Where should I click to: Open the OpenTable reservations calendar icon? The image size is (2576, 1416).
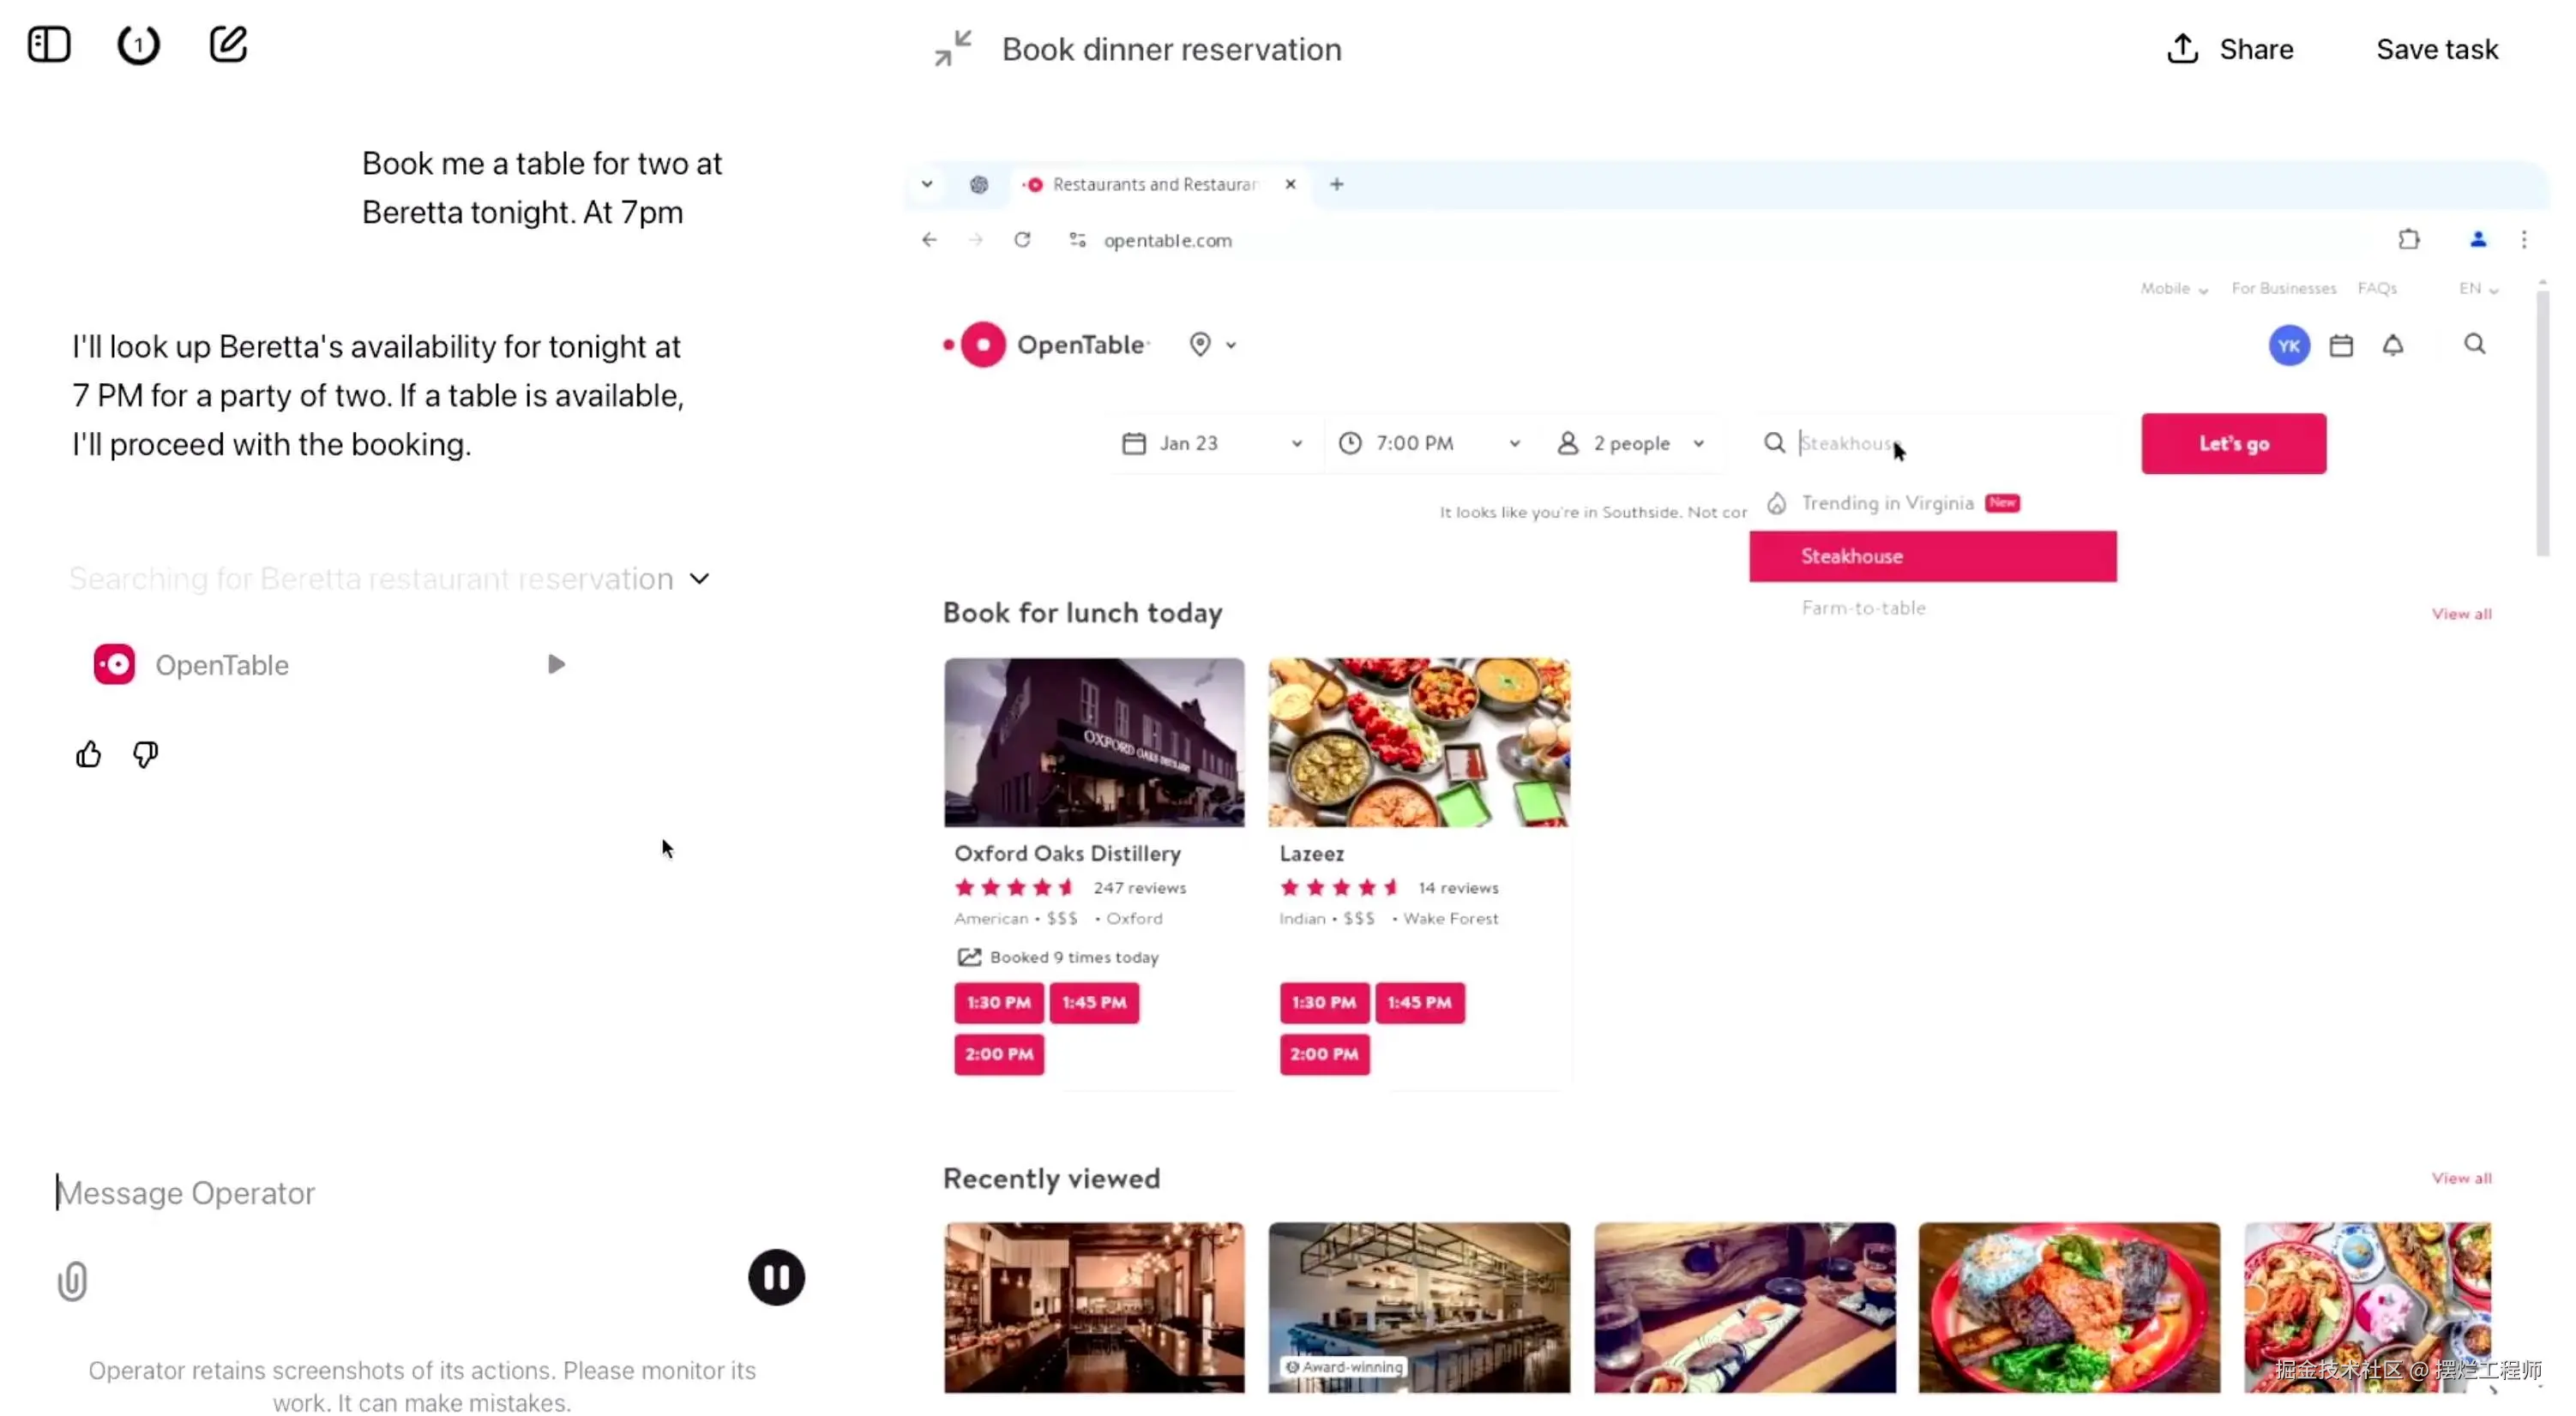pyautogui.click(x=2340, y=345)
